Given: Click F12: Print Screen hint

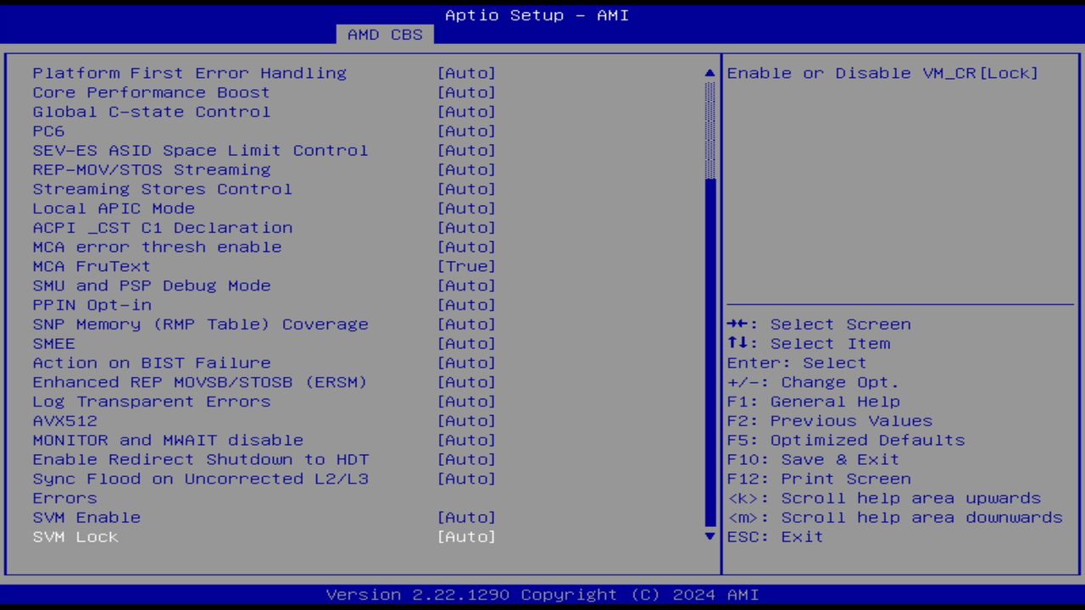Looking at the screenshot, I should click(x=819, y=479).
